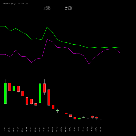Select the red candle for 27 Apr
Screen dimensions: 136x136
tap(31, 101)
